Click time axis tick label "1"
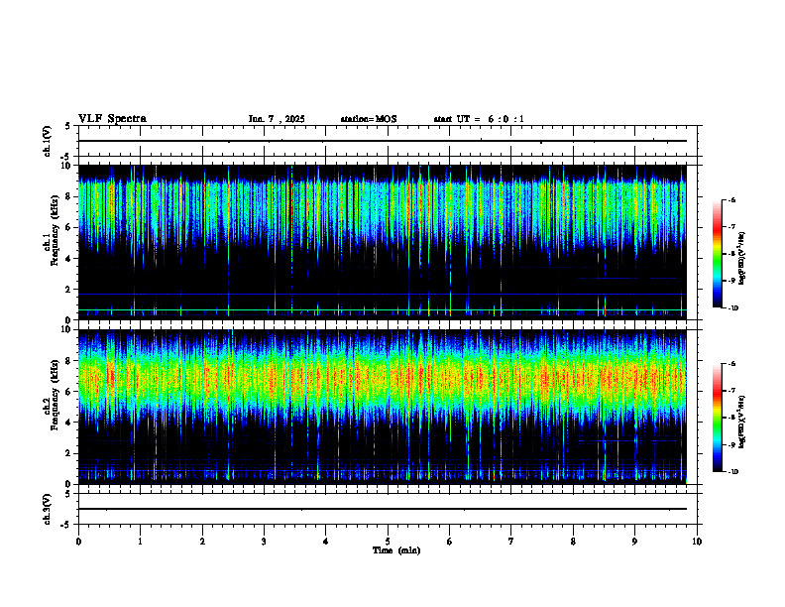785x607 pixels. pyautogui.click(x=140, y=542)
